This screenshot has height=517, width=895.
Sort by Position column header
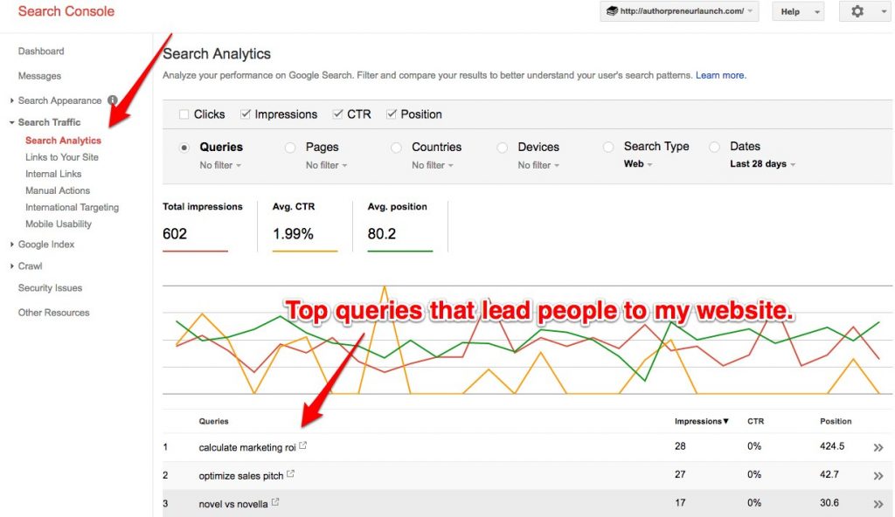click(x=836, y=421)
